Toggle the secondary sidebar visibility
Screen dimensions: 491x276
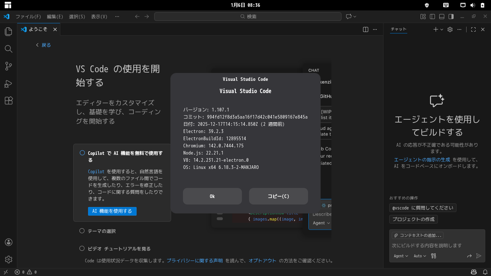[451, 17]
